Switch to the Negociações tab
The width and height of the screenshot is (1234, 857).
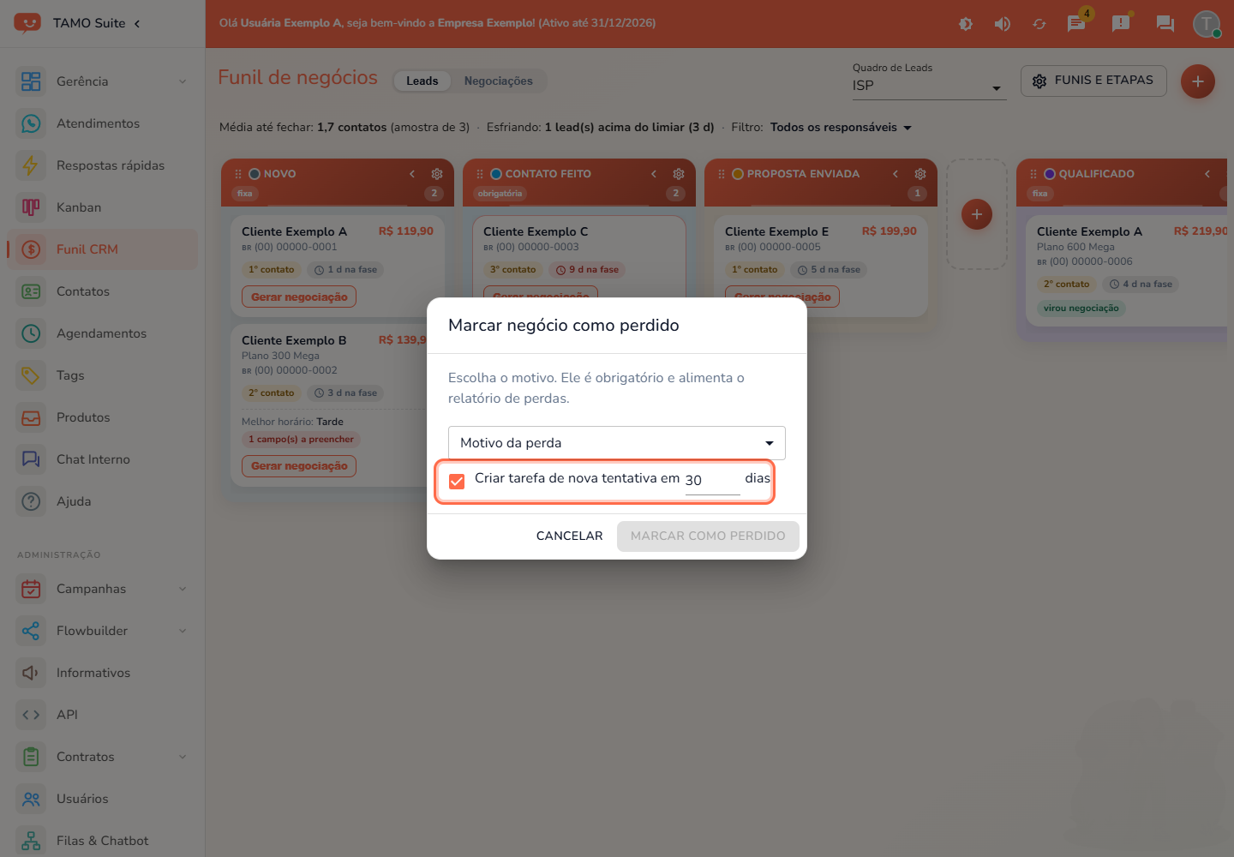tap(499, 81)
